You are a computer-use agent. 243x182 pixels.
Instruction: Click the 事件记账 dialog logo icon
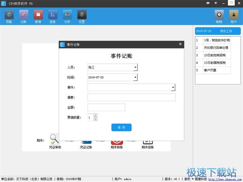click(62, 45)
